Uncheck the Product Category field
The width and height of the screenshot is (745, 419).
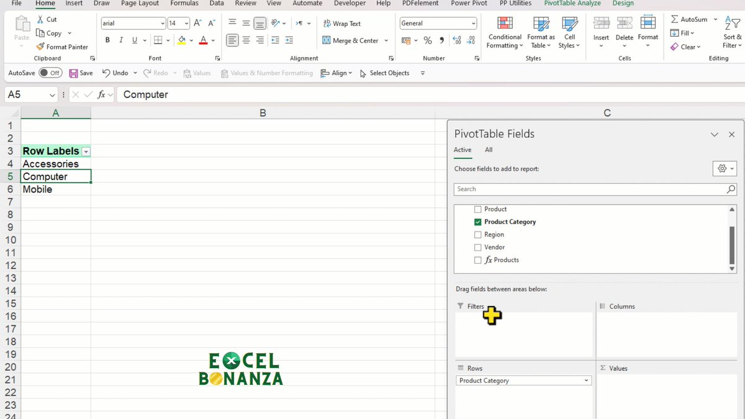click(477, 222)
